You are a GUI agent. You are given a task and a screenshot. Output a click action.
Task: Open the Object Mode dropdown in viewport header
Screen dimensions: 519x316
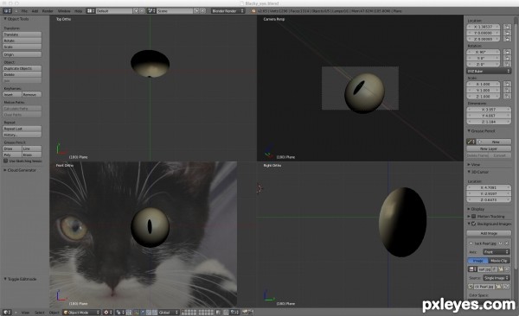pyautogui.click(x=82, y=313)
